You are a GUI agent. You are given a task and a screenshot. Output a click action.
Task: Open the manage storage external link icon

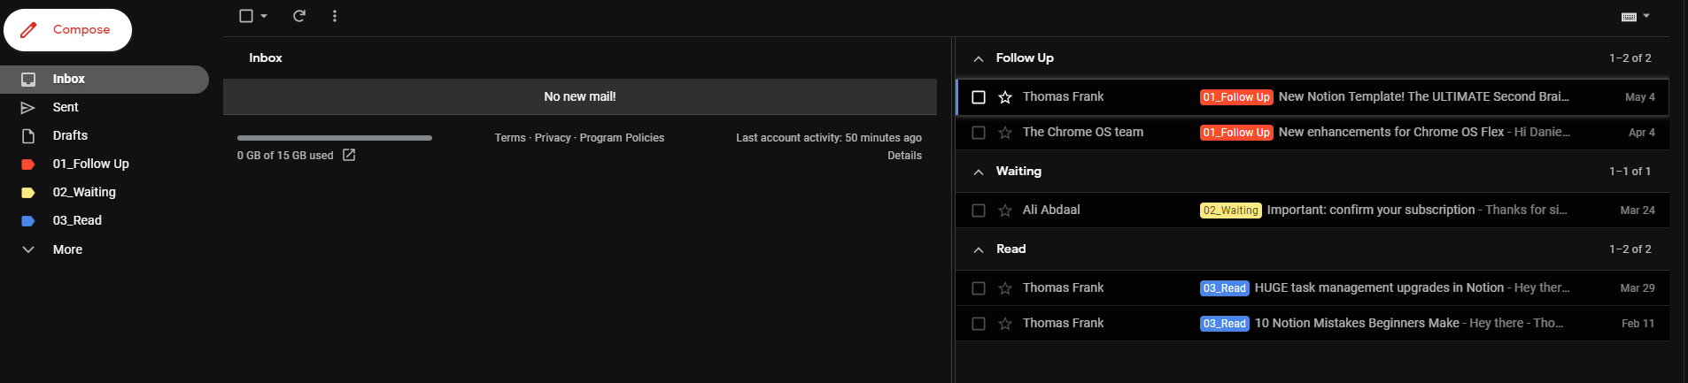tap(349, 155)
